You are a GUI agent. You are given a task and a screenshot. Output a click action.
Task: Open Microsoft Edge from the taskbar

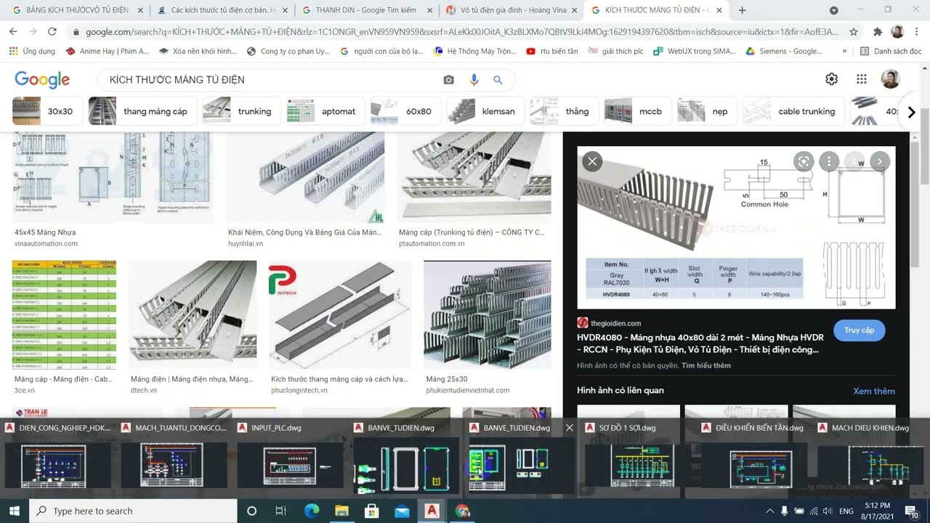(311, 511)
